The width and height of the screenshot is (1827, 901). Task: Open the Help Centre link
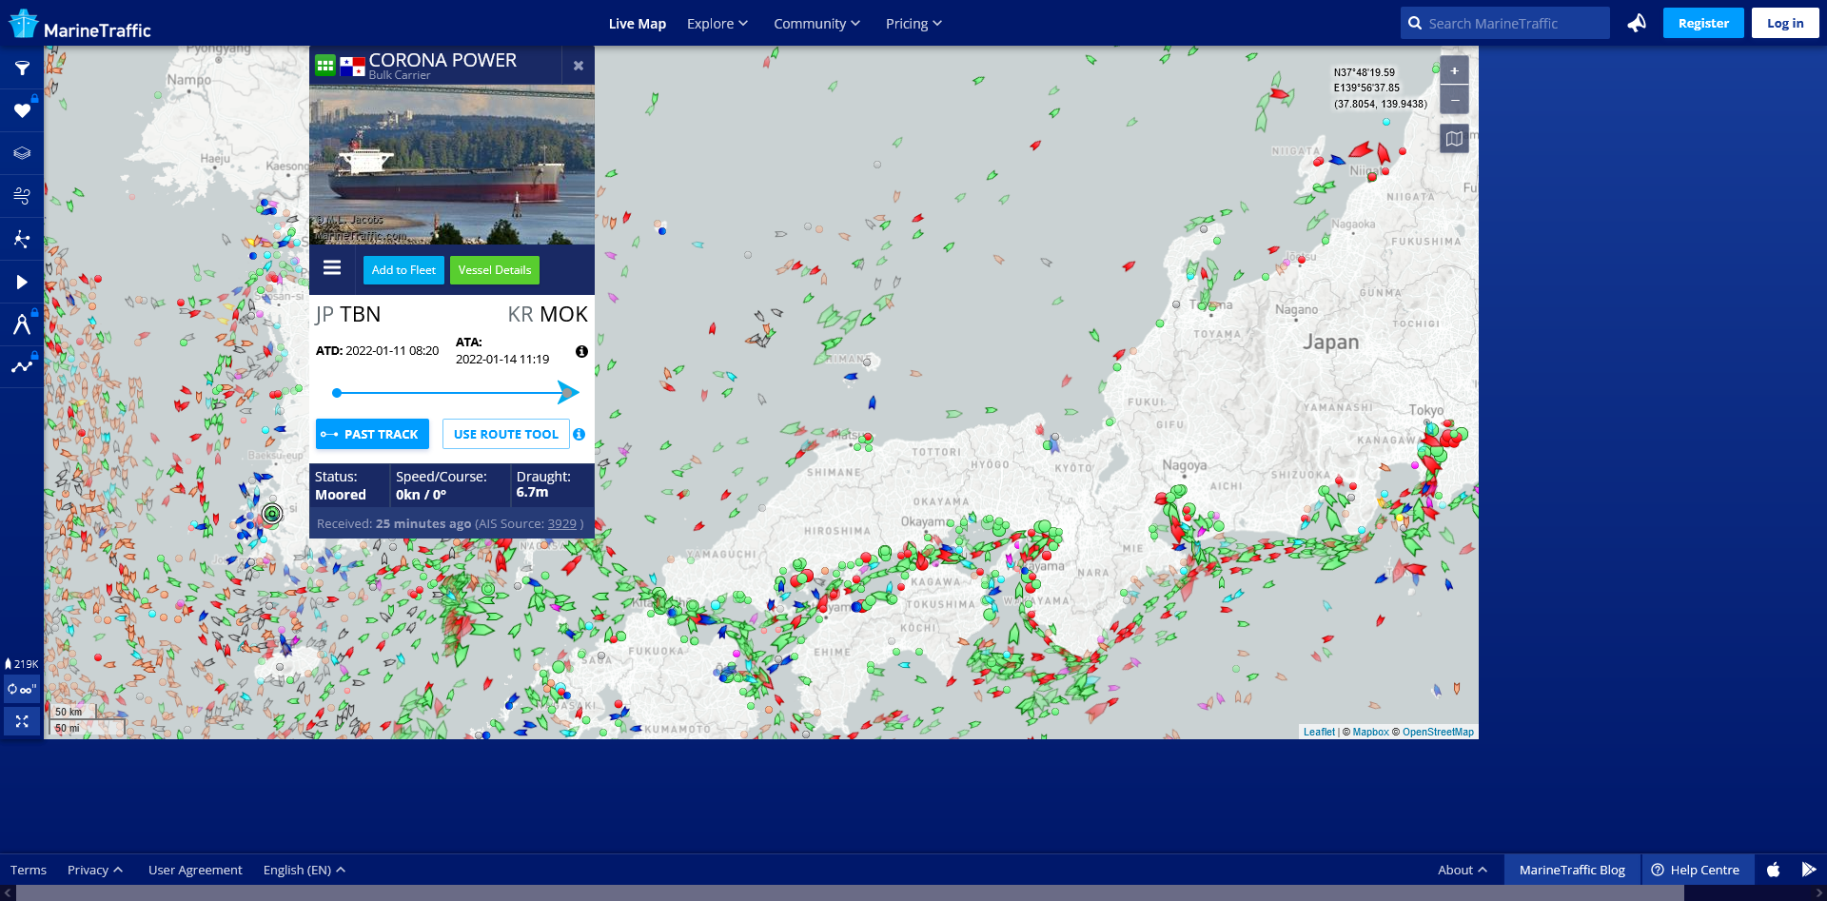point(1697,870)
